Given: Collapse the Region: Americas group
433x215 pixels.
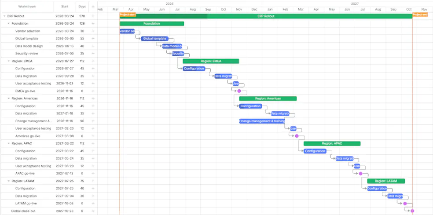Looking at the screenshot, I should coord(8,98).
